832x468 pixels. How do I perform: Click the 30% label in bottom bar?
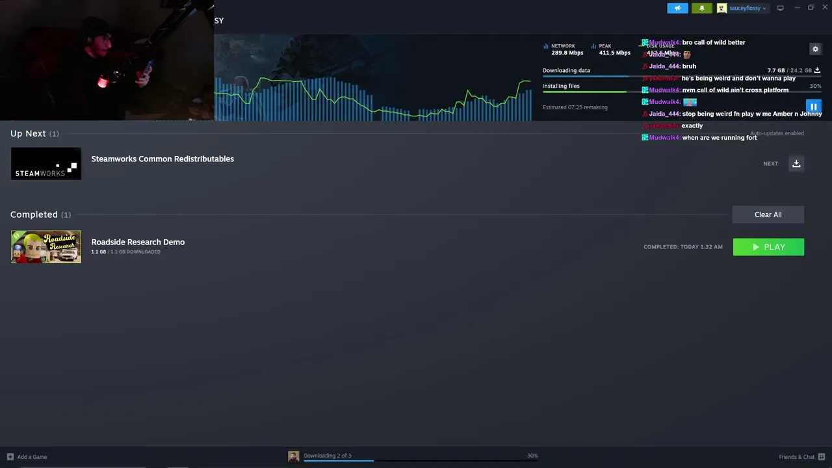tap(532, 456)
